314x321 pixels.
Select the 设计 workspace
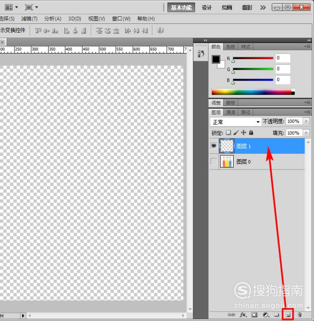[x=206, y=8]
